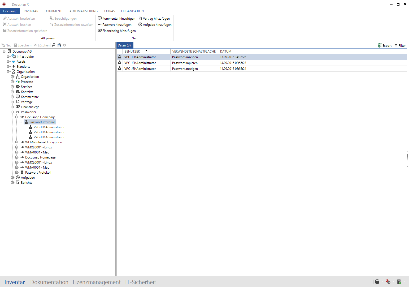Collapse the Docusnap AG root node
The width and height of the screenshot is (409, 287).
click(4, 51)
